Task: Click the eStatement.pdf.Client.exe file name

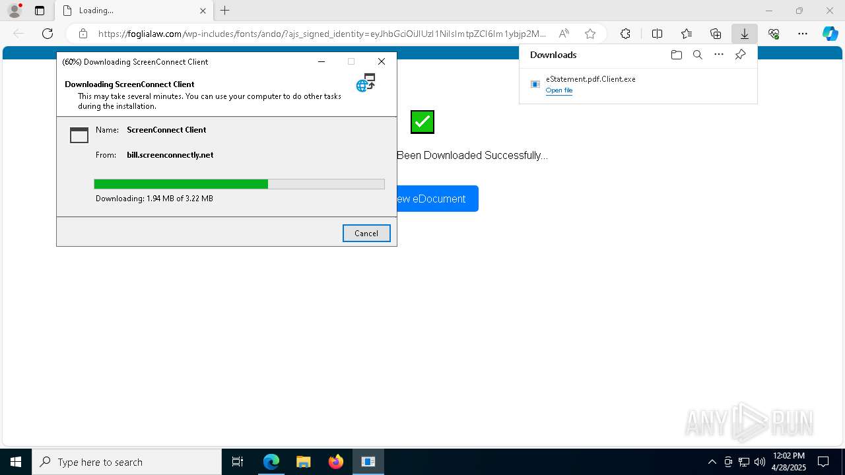Action: [591, 79]
